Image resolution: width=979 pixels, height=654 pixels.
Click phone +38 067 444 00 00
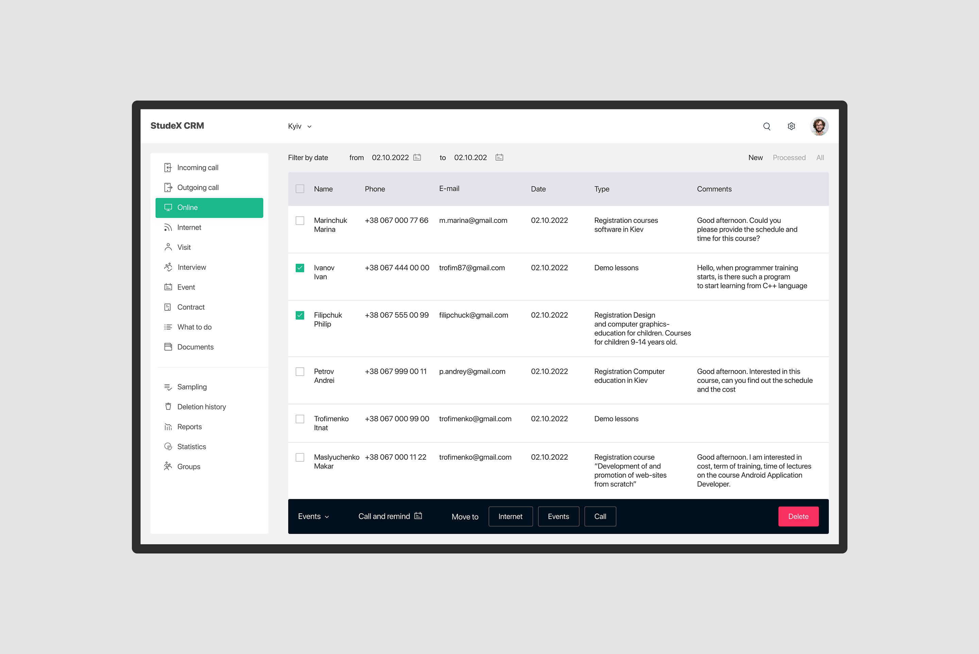point(397,268)
